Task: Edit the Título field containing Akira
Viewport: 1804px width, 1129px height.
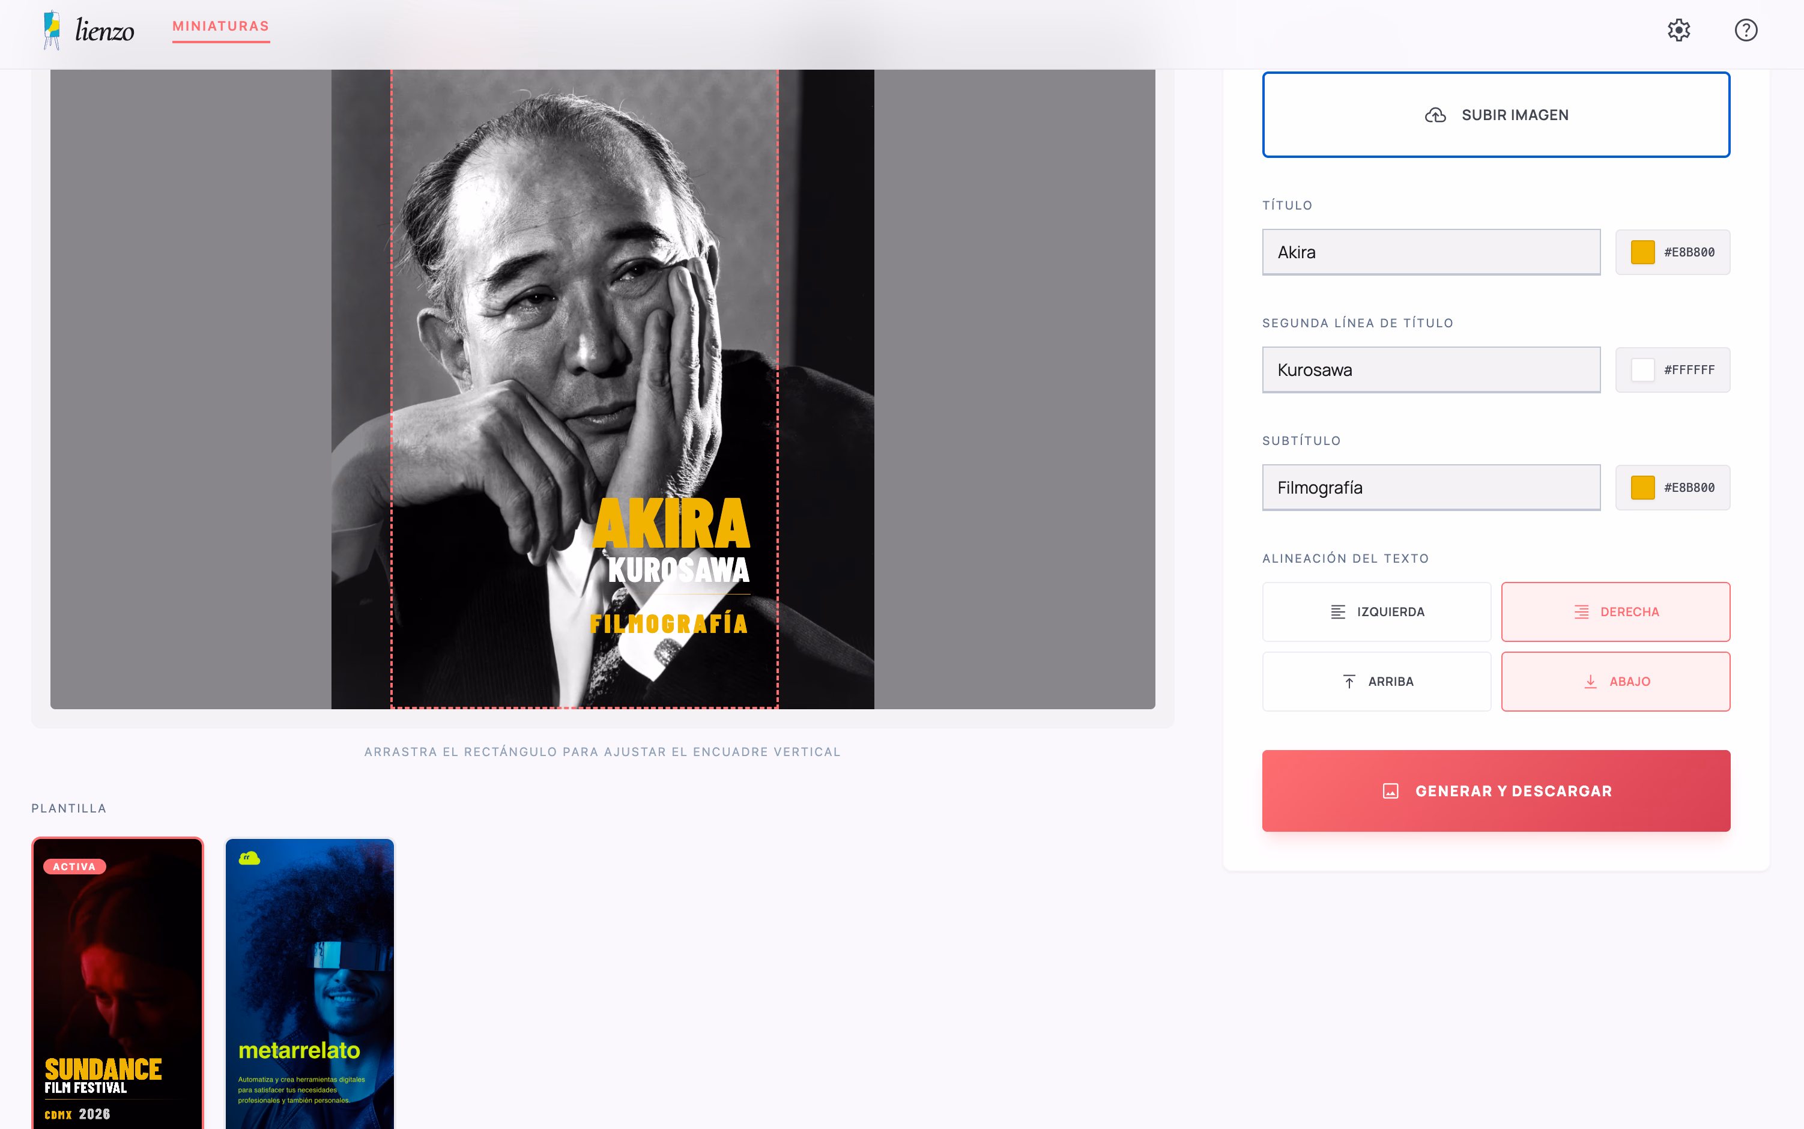Action: (x=1430, y=252)
